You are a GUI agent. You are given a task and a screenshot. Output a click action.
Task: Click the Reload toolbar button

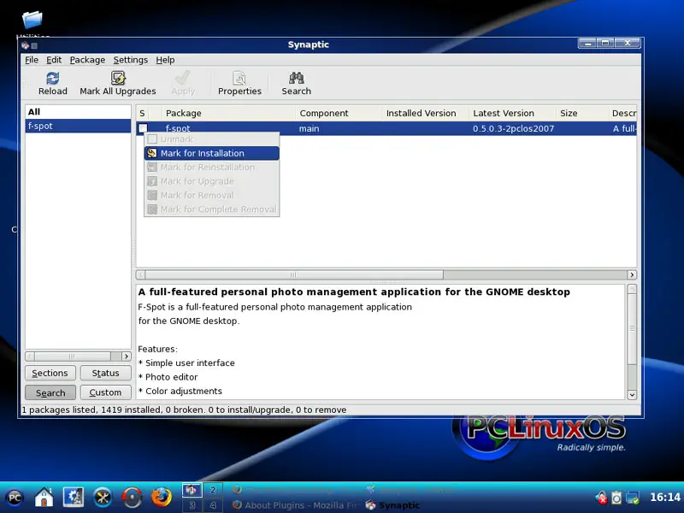coord(53,83)
